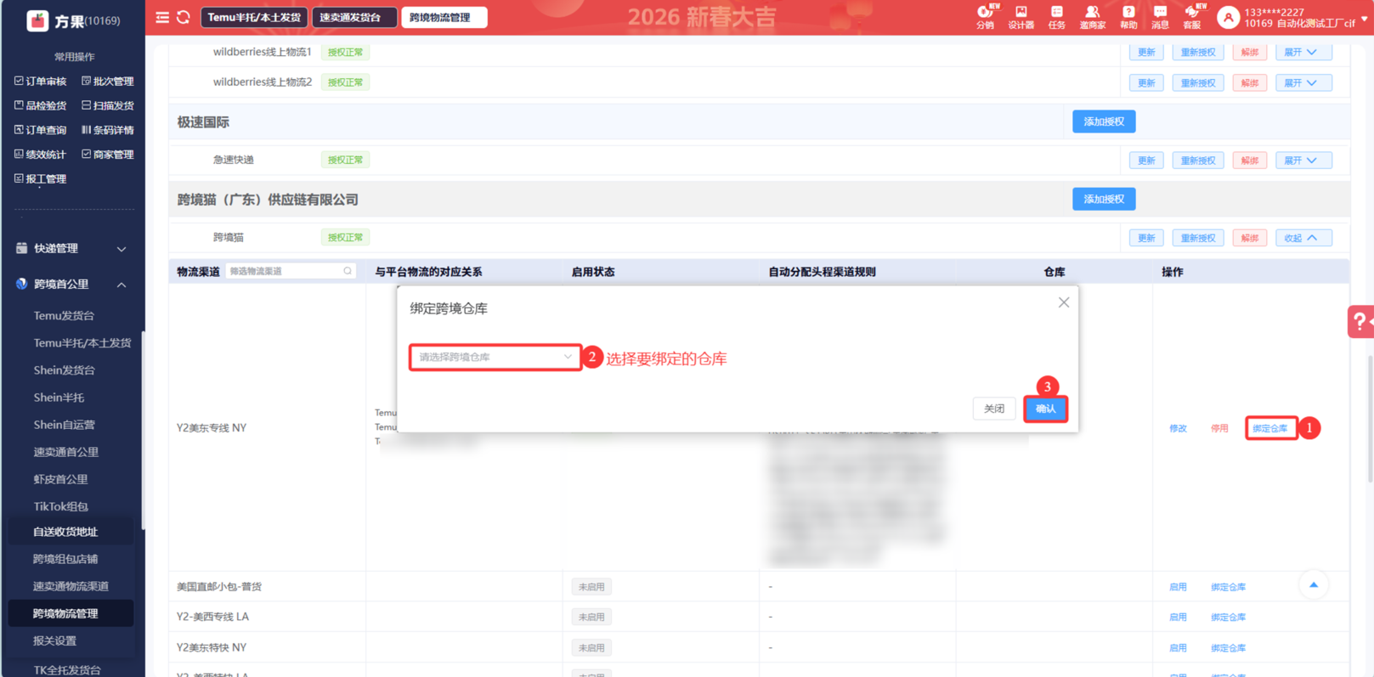Viewport: 1374px width, 677px height.
Task: Click the refresh icon in the top bar
Action: 184,17
